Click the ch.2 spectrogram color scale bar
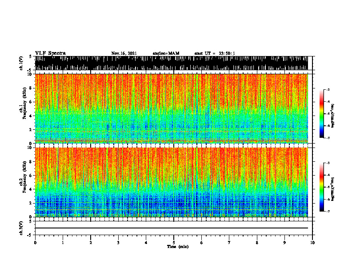 pos(321,187)
